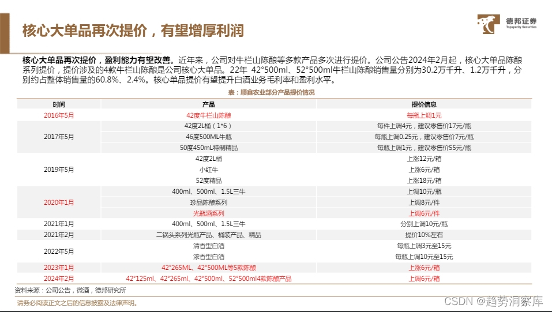
Task: Click the 浓香型白酒 product cell
Action: point(208,257)
